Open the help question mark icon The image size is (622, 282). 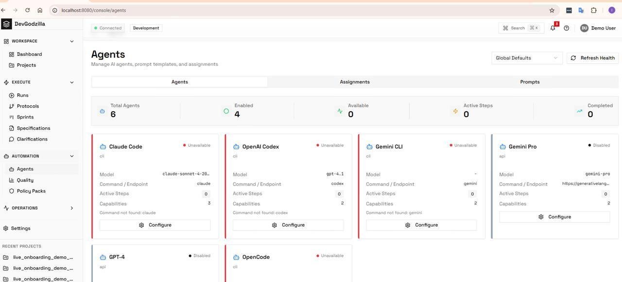pyautogui.click(x=566, y=28)
